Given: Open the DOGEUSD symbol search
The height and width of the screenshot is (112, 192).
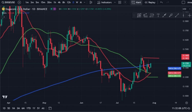Looking at the screenshot, I should click(8, 2).
